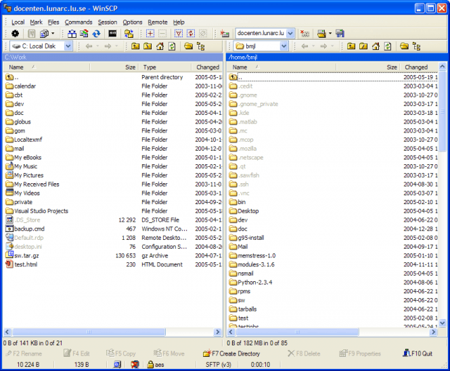Click the Compare Directories toolbar icon
Viewport: 450px width, 371px height.
point(72,34)
